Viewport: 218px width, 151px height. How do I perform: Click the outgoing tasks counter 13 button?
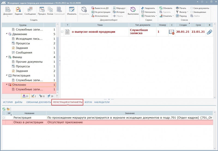pos(25,96)
